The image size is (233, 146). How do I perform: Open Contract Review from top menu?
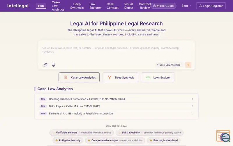145,6
